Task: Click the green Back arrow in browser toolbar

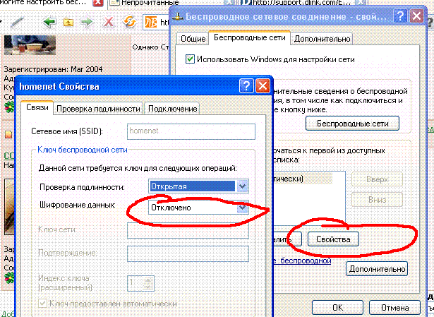Action: [x=50, y=22]
